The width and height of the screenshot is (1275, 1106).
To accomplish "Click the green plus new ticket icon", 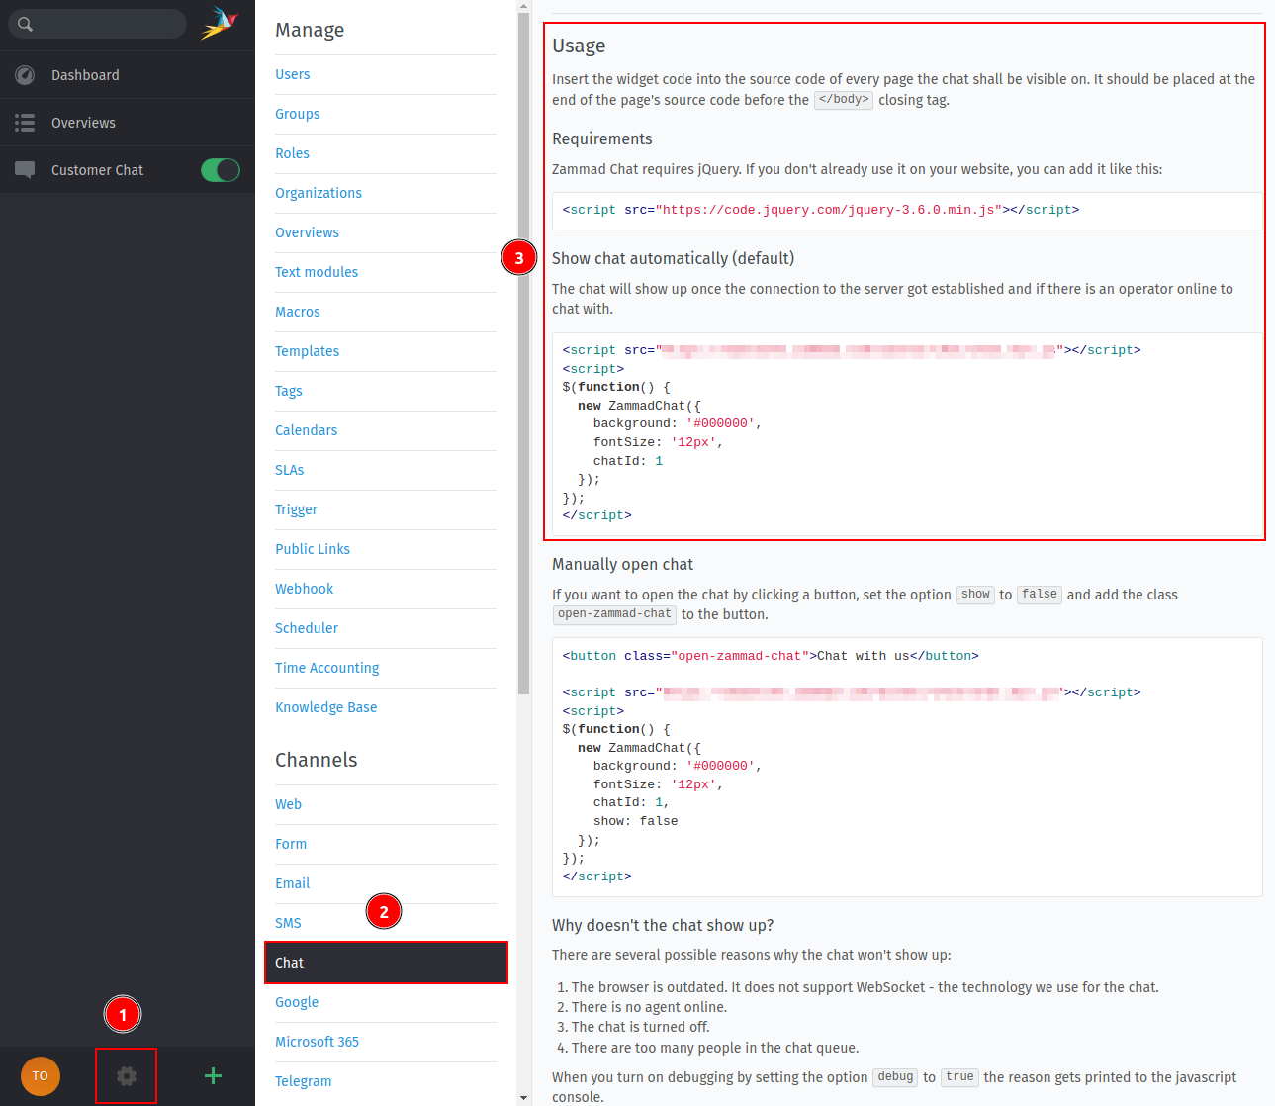I will (x=213, y=1075).
